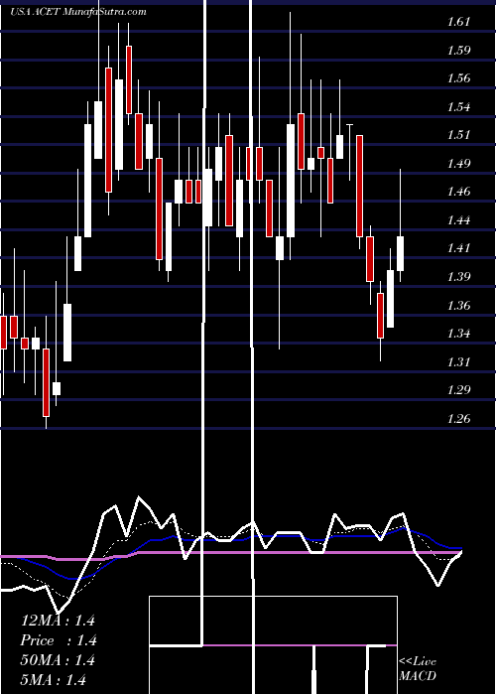Click the 1.36 price axis label
496x695 pixels.
(458, 306)
